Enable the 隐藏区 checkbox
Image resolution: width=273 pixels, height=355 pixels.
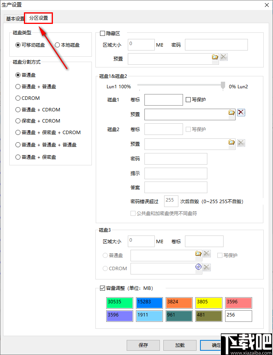point(102,34)
